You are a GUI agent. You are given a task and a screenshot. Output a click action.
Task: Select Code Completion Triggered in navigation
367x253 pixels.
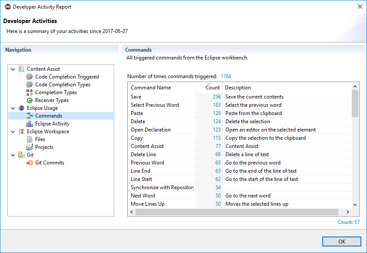pos(67,77)
